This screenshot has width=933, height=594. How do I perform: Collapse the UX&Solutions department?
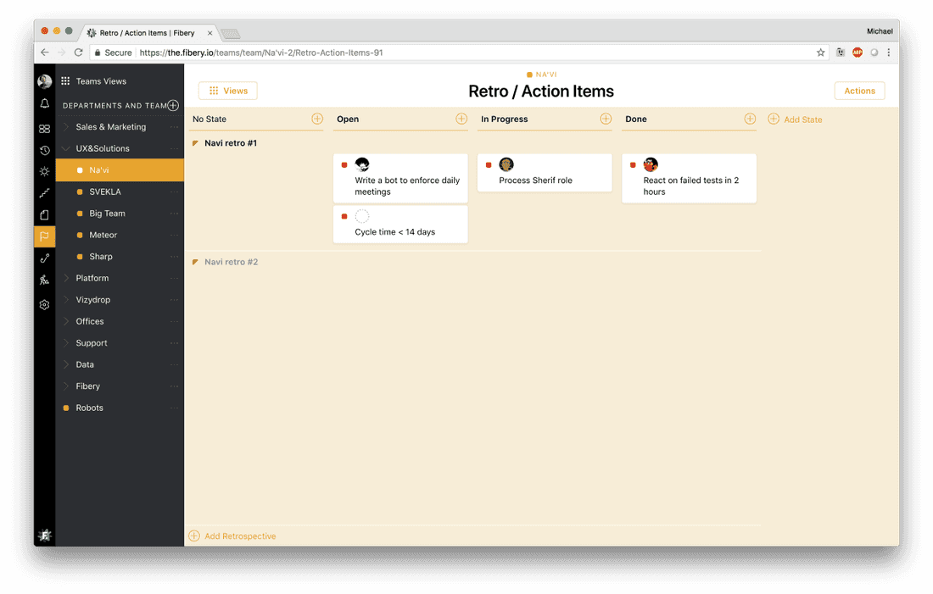[67, 148]
